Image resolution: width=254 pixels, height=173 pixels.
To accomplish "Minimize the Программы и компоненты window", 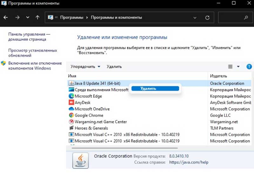I will pos(218,3).
